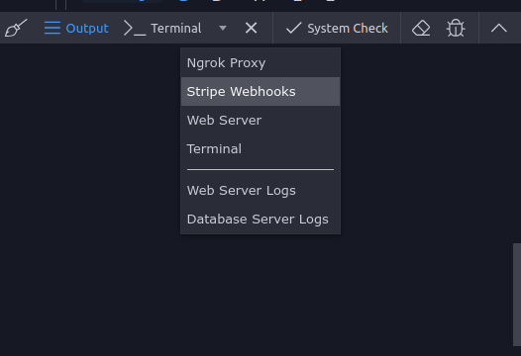Open the Terminal tab

pyautogui.click(x=162, y=29)
